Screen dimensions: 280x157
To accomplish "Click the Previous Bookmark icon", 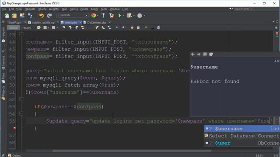I will [x=97, y=27].
